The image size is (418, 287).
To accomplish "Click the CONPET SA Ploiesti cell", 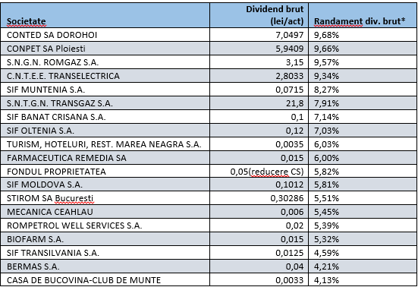I will tap(105, 49).
